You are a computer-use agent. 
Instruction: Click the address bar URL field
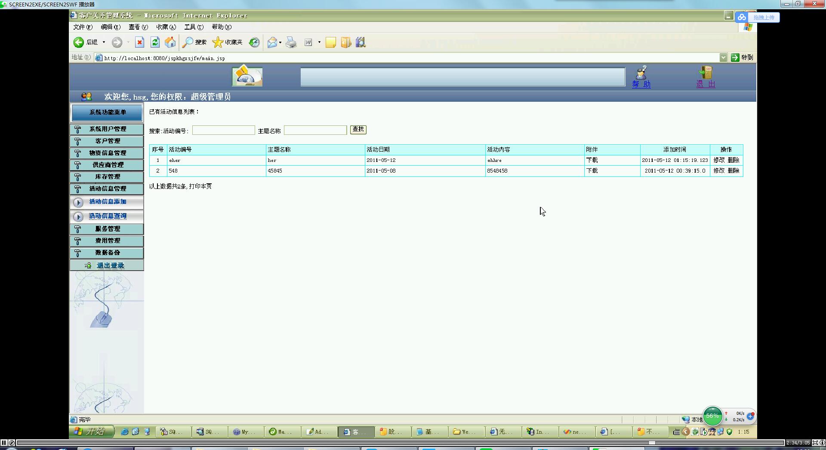[407, 58]
